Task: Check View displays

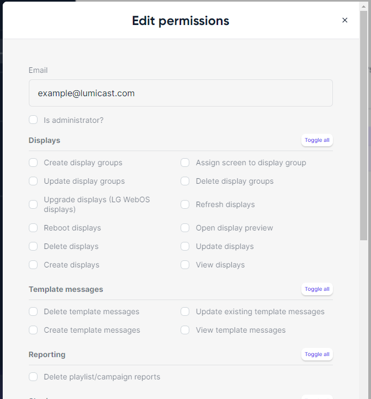Action: coord(185,265)
